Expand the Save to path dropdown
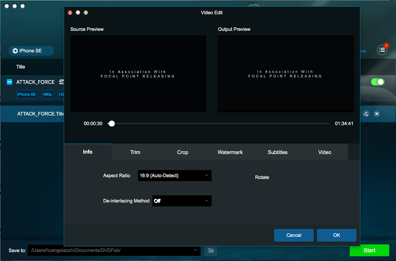The image size is (396, 261). coord(195,250)
